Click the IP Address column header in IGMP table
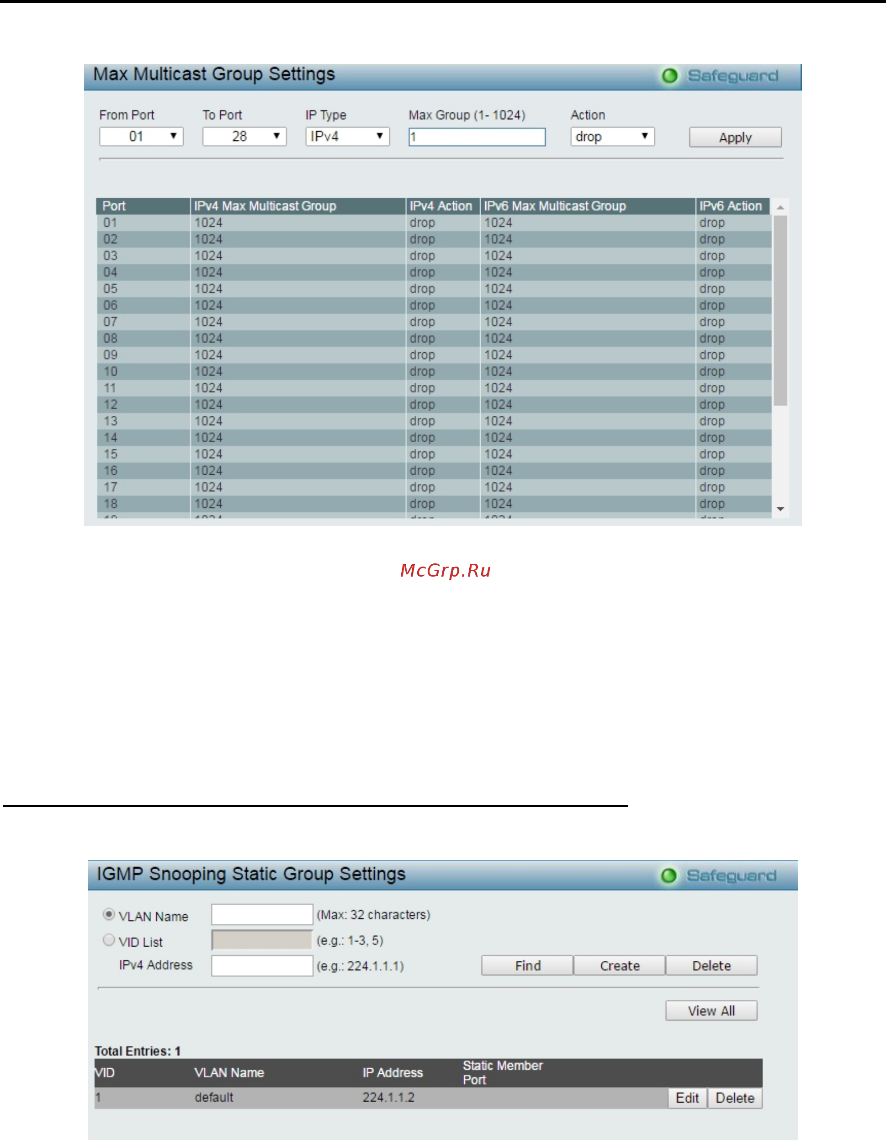The width and height of the screenshot is (886, 1140). coord(393,1073)
